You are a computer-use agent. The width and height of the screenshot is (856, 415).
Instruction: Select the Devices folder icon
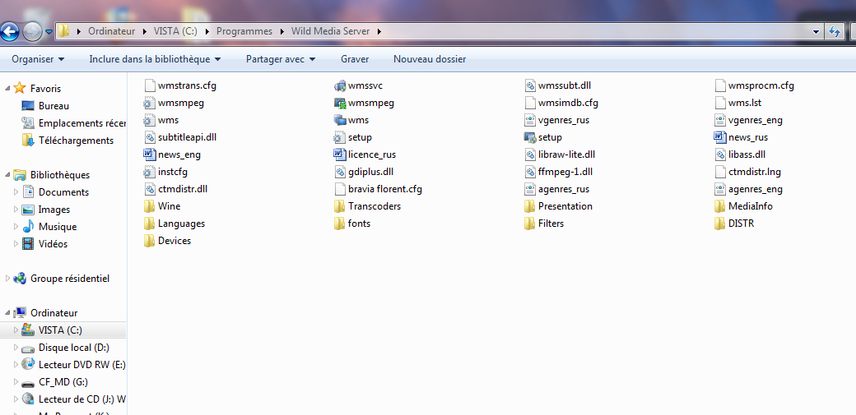pos(150,241)
